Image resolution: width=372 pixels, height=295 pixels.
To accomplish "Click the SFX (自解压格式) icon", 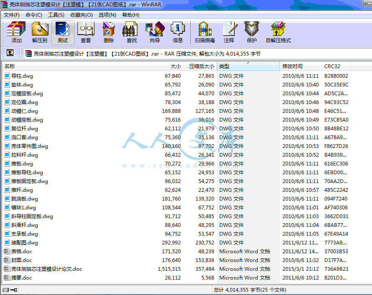I will click(x=278, y=33).
